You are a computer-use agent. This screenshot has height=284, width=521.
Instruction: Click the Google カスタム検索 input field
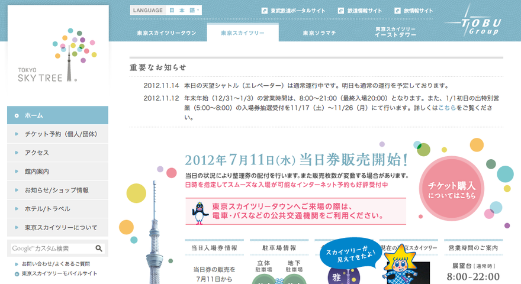53,248
